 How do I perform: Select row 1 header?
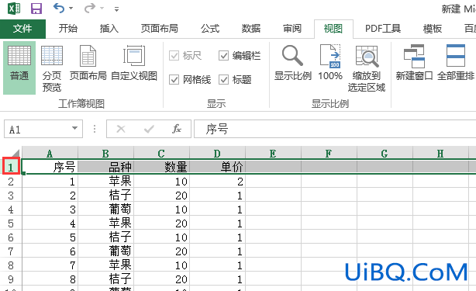click(11, 167)
